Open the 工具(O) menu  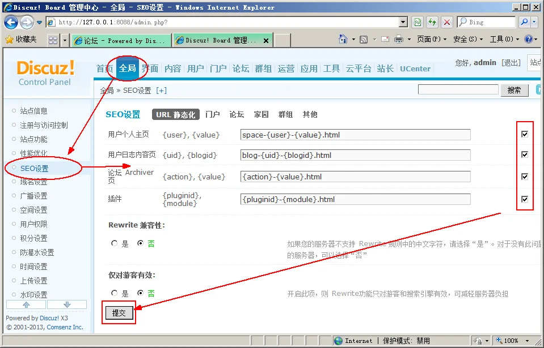click(x=504, y=39)
